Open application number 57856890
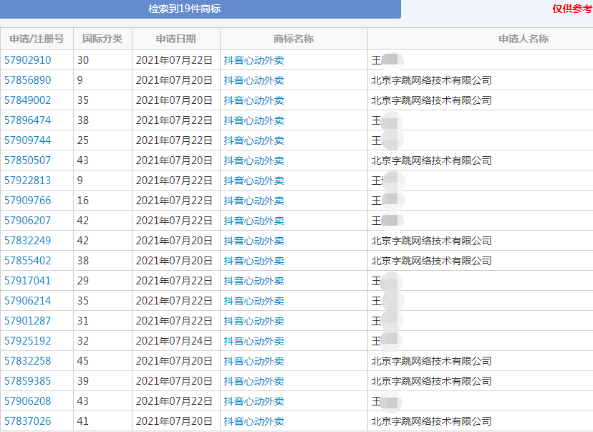This screenshot has width=593, height=432. (28, 80)
